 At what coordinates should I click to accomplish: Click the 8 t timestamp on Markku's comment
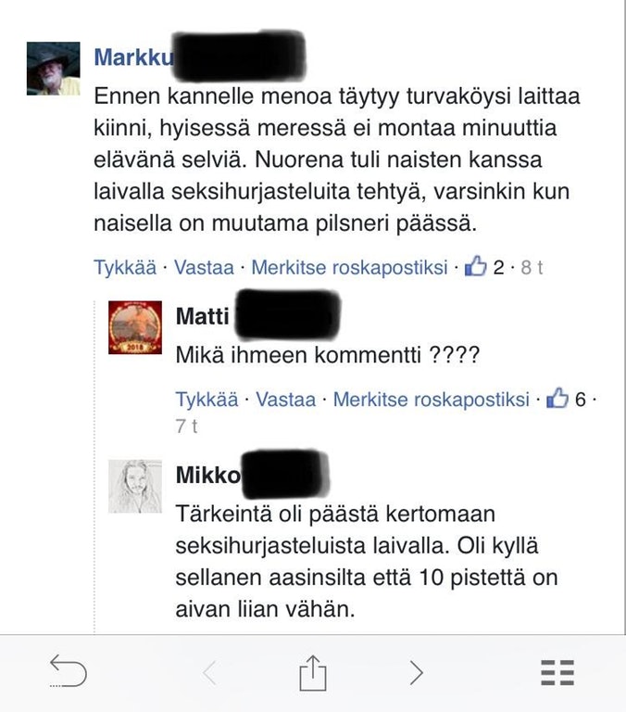pos(532,267)
